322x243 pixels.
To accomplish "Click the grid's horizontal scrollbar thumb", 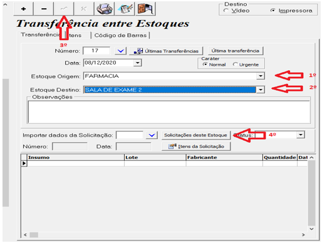I will (34, 235).
